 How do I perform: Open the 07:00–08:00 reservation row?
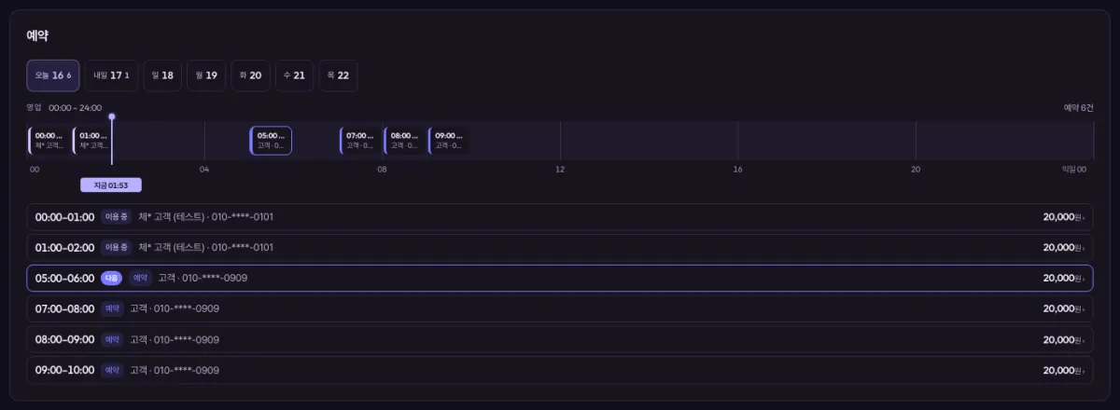click(560, 308)
